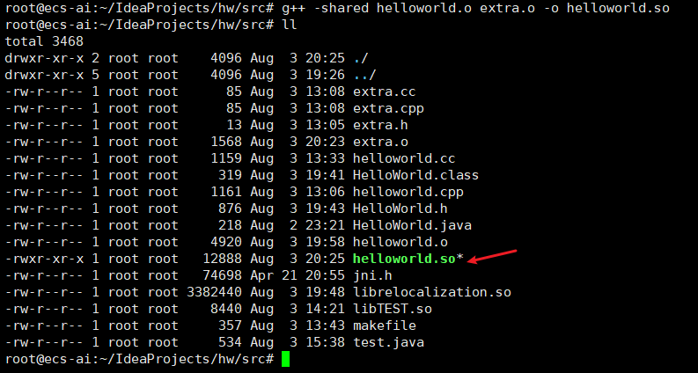Click the total 3468 line
698x373 pixels.
click(44, 41)
